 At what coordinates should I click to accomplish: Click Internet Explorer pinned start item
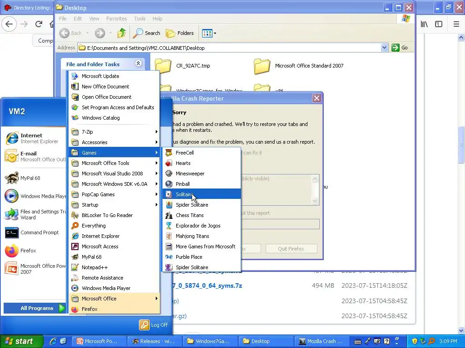(x=35, y=138)
